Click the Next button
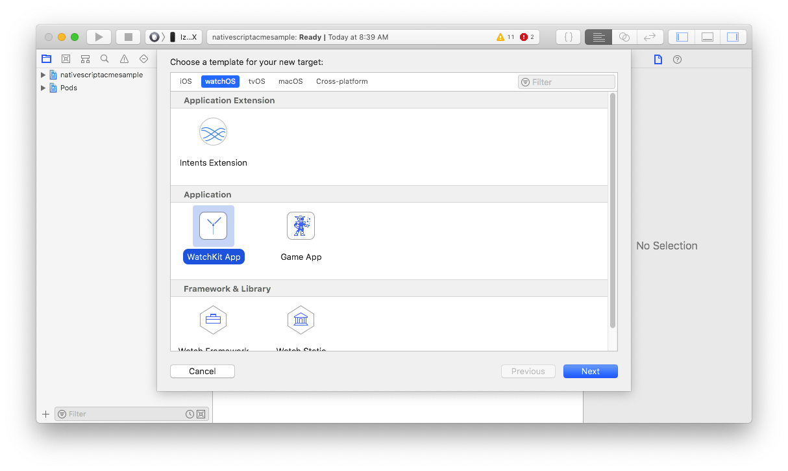Viewport: 788px width, 471px height. pyautogui.click(x=590, y=372)
